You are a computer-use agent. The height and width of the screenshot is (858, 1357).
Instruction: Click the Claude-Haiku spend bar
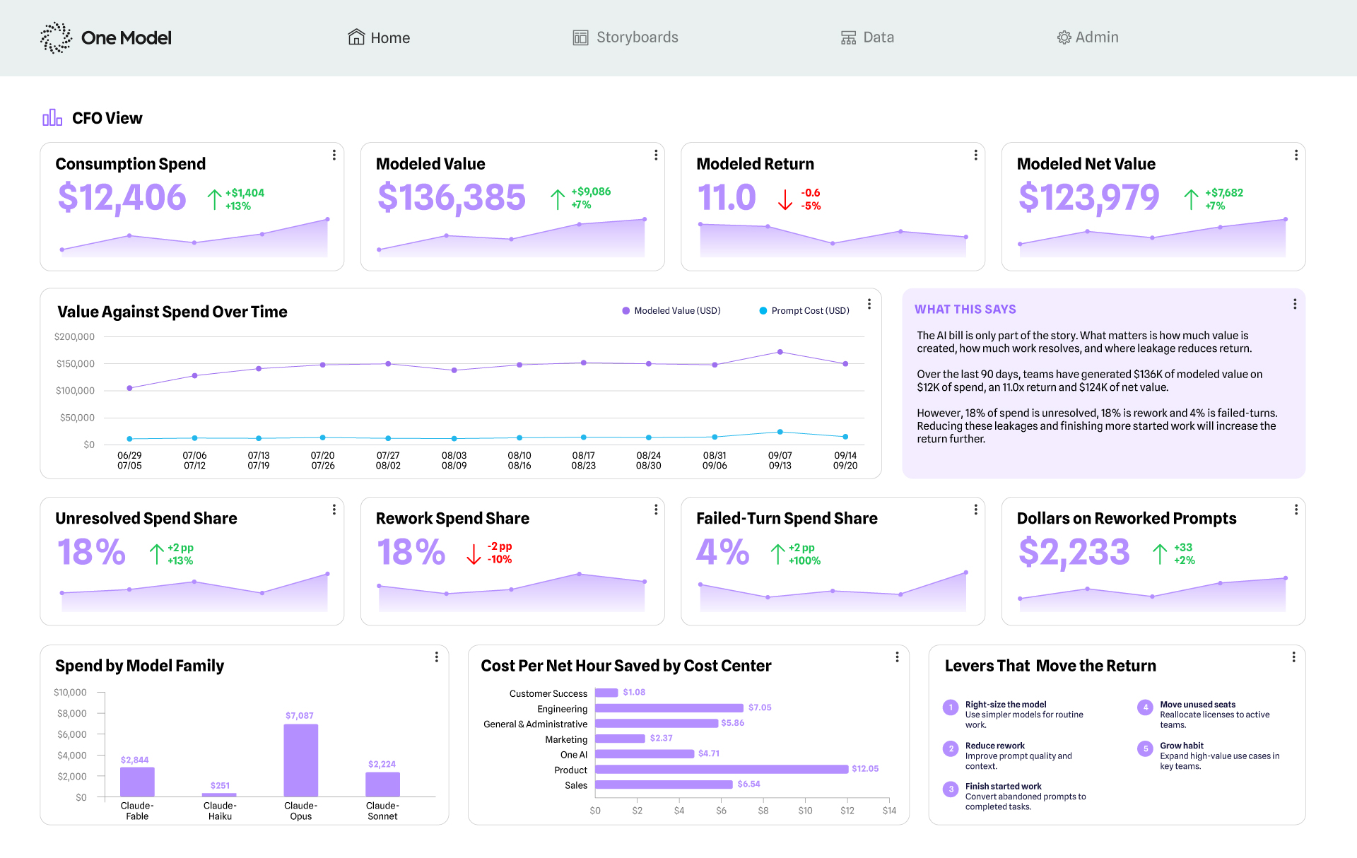pos(220,795)
